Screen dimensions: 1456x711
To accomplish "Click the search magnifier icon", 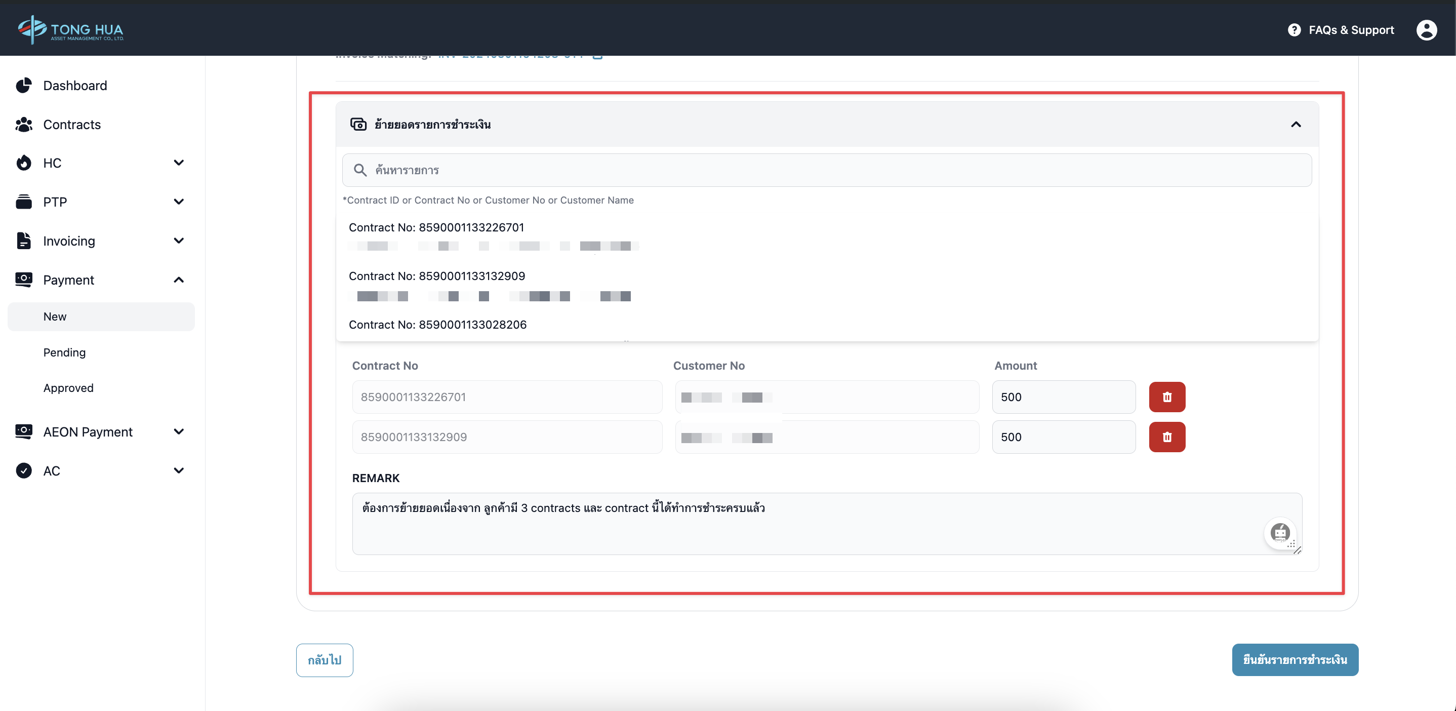I will (360, 170).
